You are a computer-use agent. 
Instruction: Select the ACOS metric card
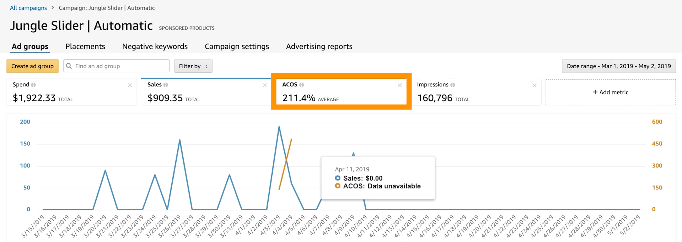tap(341, 92)
